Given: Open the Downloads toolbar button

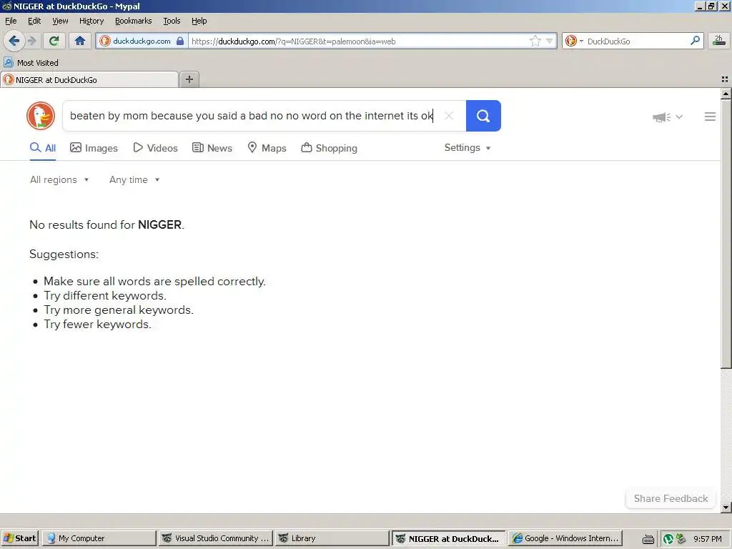Looking at the screenshot, I should point(719,41).
